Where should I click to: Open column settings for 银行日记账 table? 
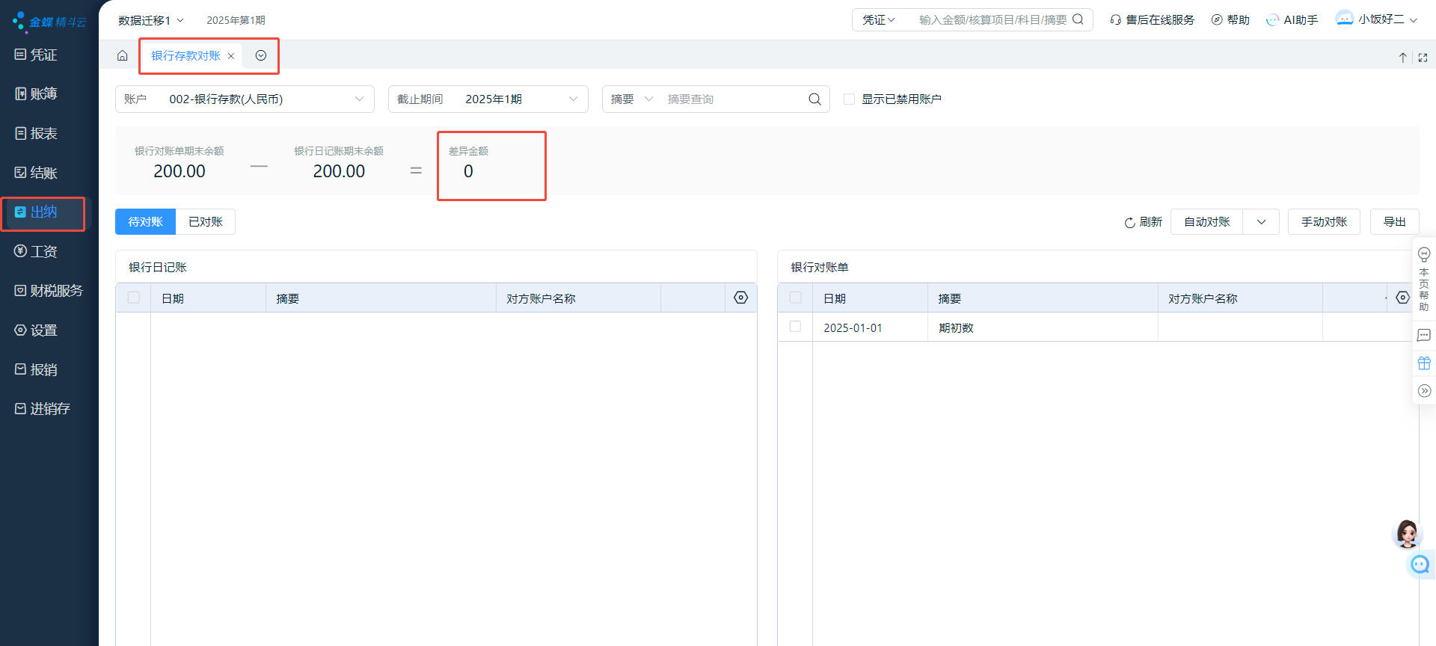[x=740, y=298]
